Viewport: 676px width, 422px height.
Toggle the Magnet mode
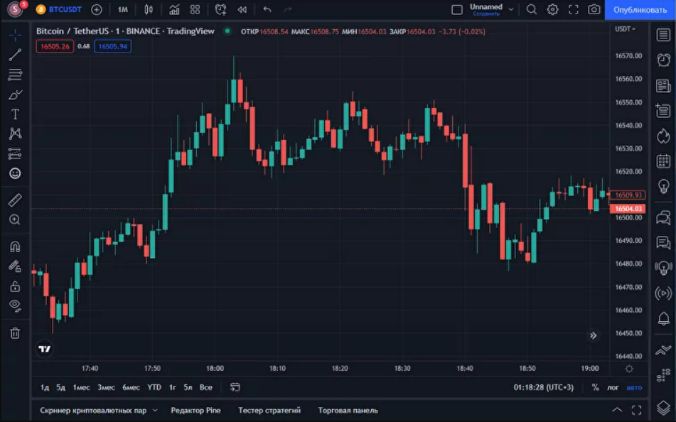(x=15, y=247)
